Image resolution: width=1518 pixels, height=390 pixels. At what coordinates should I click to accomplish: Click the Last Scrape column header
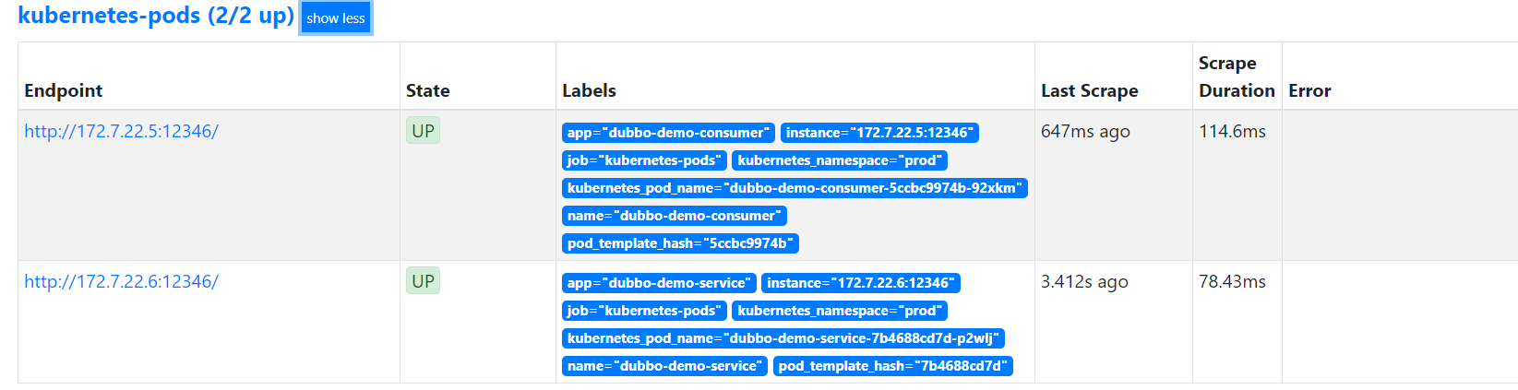click(x=1089, y=90)
